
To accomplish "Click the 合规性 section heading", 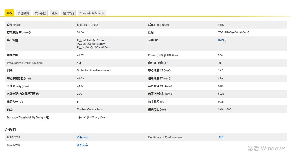I will [x=11, y=130].
